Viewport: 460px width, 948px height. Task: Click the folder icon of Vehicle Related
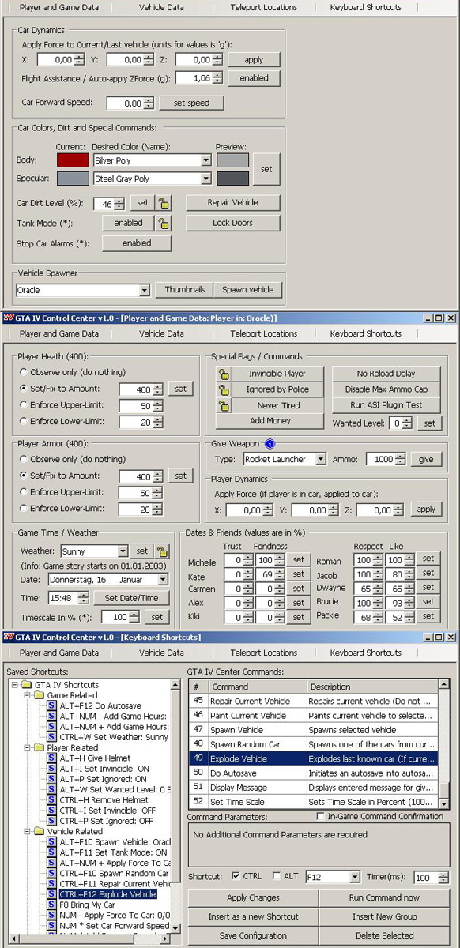click(x=39, y=831)
